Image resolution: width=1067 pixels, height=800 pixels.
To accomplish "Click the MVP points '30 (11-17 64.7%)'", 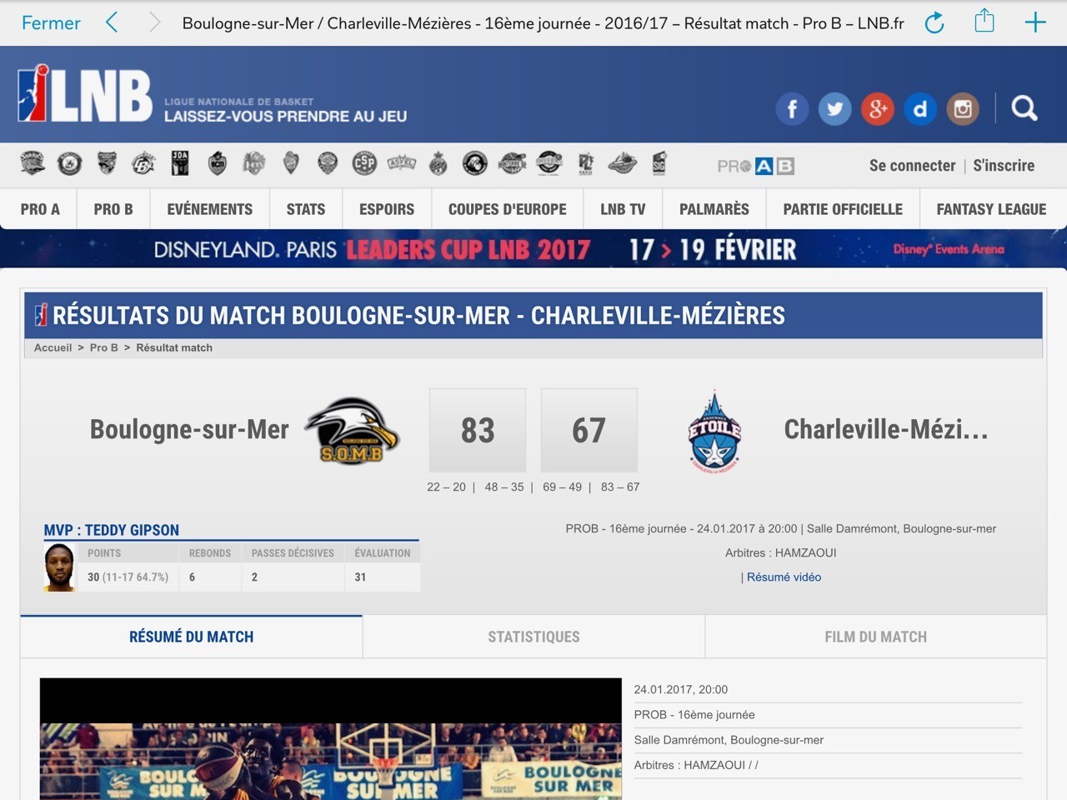I will click(x=128, y=577).
